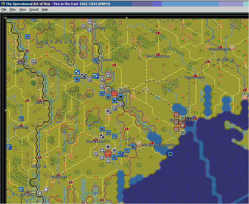
Task: Select the tan-green unit at Odessa's southern tip
Action: click(183, 132)
